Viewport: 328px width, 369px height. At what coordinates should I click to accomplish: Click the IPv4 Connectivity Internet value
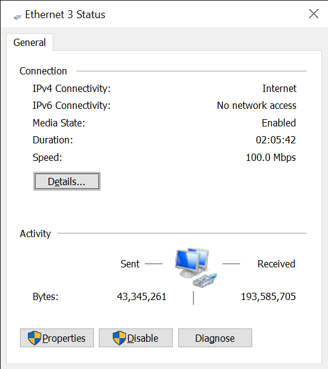[x=279, y=88]
